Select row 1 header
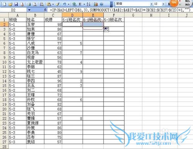Viewport: 193px width, 149px height. point(4,20)
